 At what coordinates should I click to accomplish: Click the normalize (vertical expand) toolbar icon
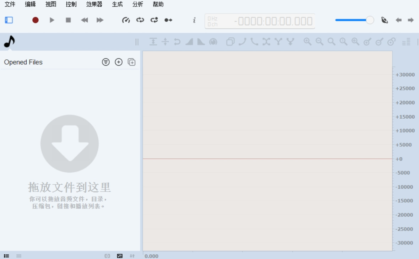pyautogui.click(x=153, y=42)
